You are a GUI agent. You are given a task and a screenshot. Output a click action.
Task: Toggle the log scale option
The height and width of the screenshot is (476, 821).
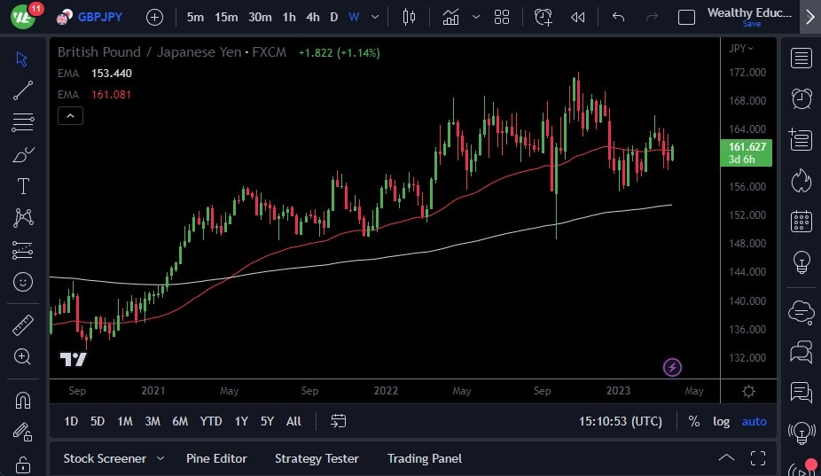coord(722,421)
